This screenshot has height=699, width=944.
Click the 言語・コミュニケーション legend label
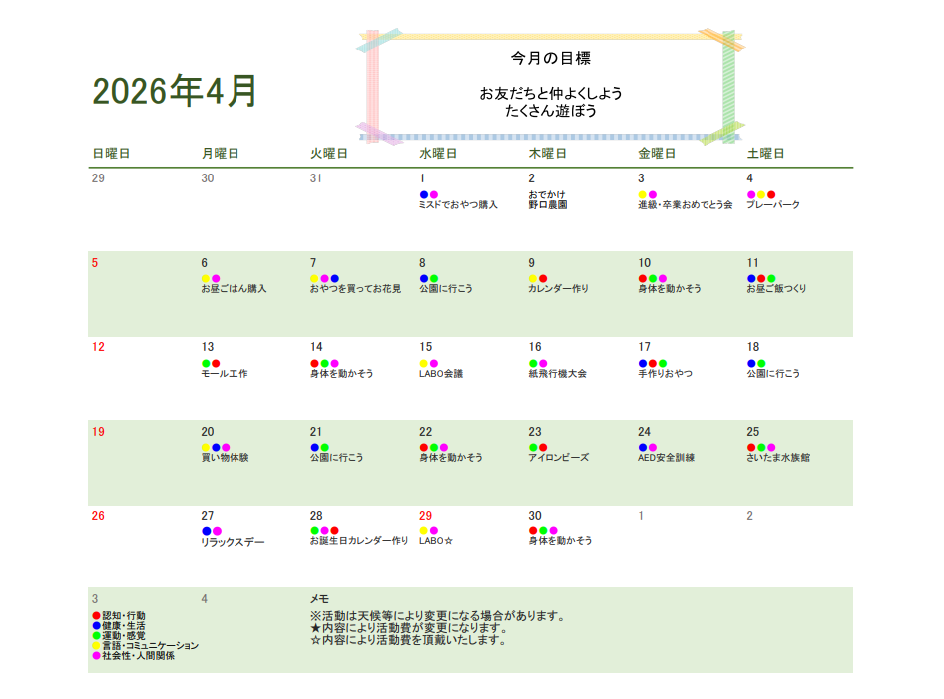coord(150,646)
